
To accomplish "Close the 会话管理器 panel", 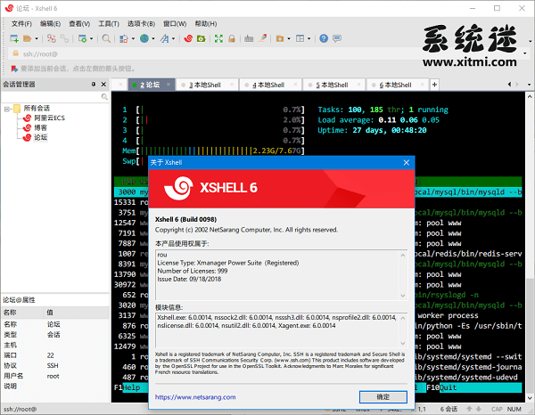I will pyautogui.click(x=103, y=85).
